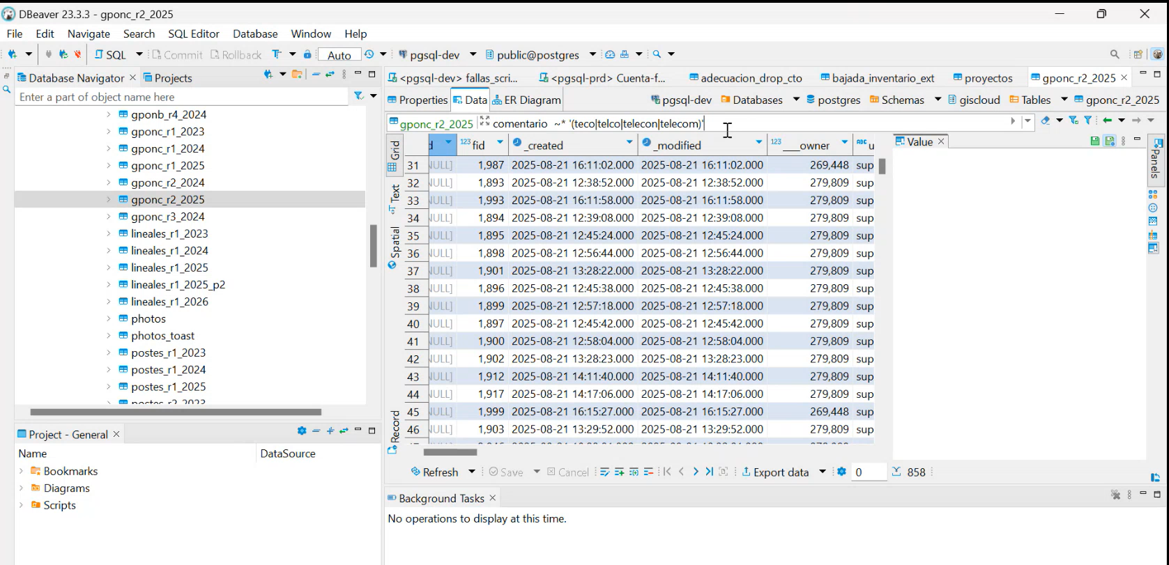Open the SQL Editor menu

(x=193, y=33)
